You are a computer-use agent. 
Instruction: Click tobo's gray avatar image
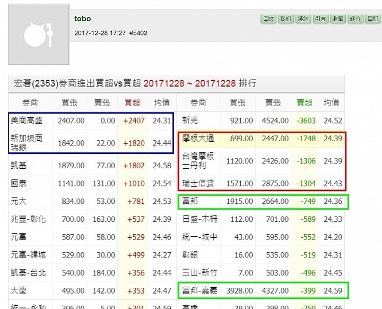click(x=39, y=34)
